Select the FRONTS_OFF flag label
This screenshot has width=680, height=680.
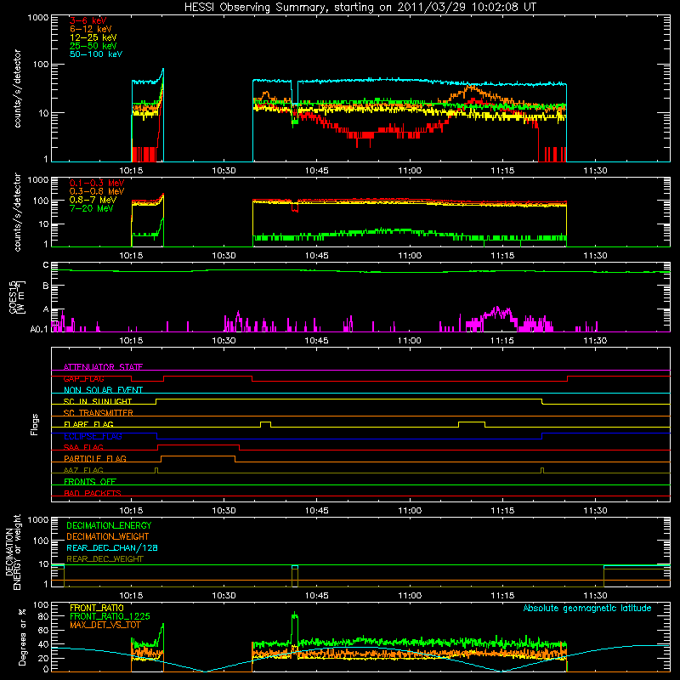[90, 482]
